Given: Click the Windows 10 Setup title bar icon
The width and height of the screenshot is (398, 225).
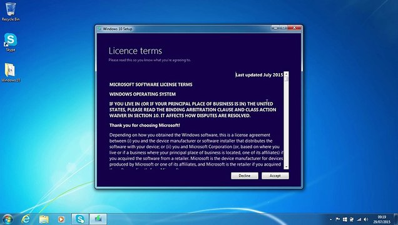Looking at the screenshot, I should [x=99, y=29].
